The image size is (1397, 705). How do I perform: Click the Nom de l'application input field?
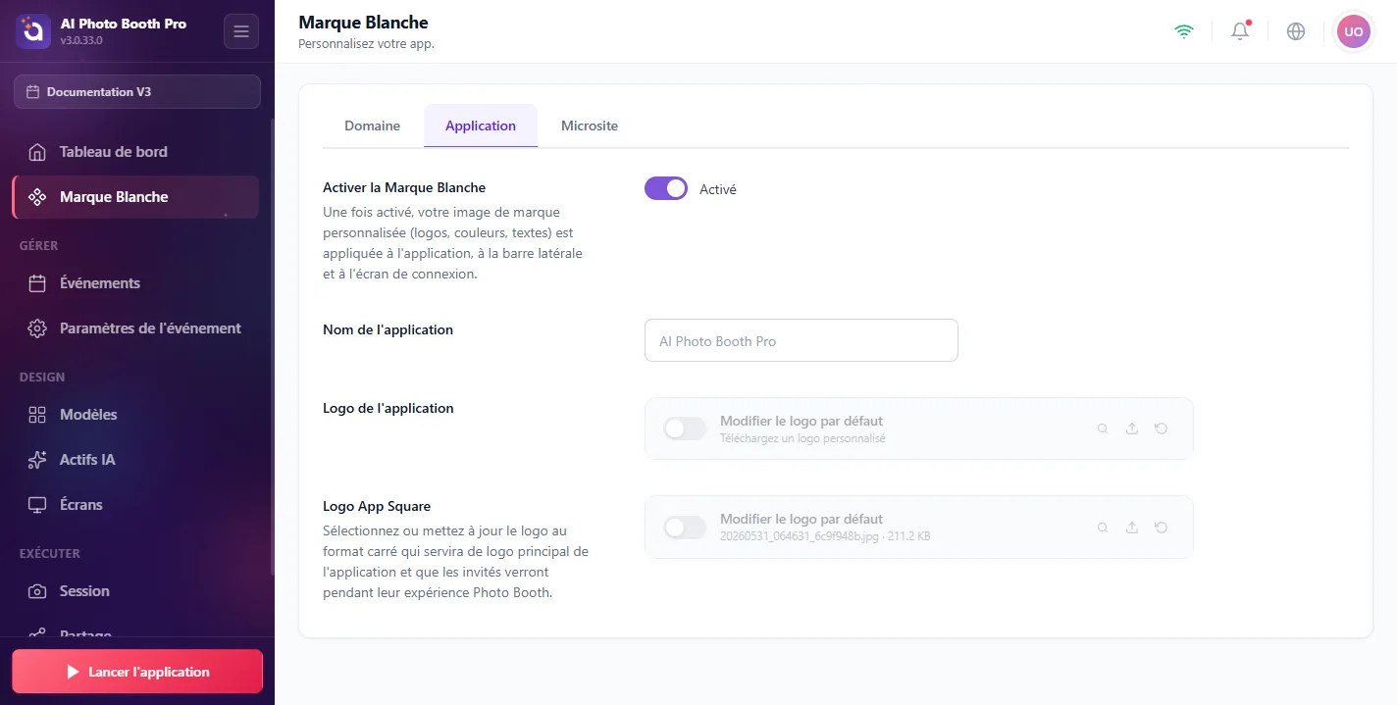coord(802,340)
